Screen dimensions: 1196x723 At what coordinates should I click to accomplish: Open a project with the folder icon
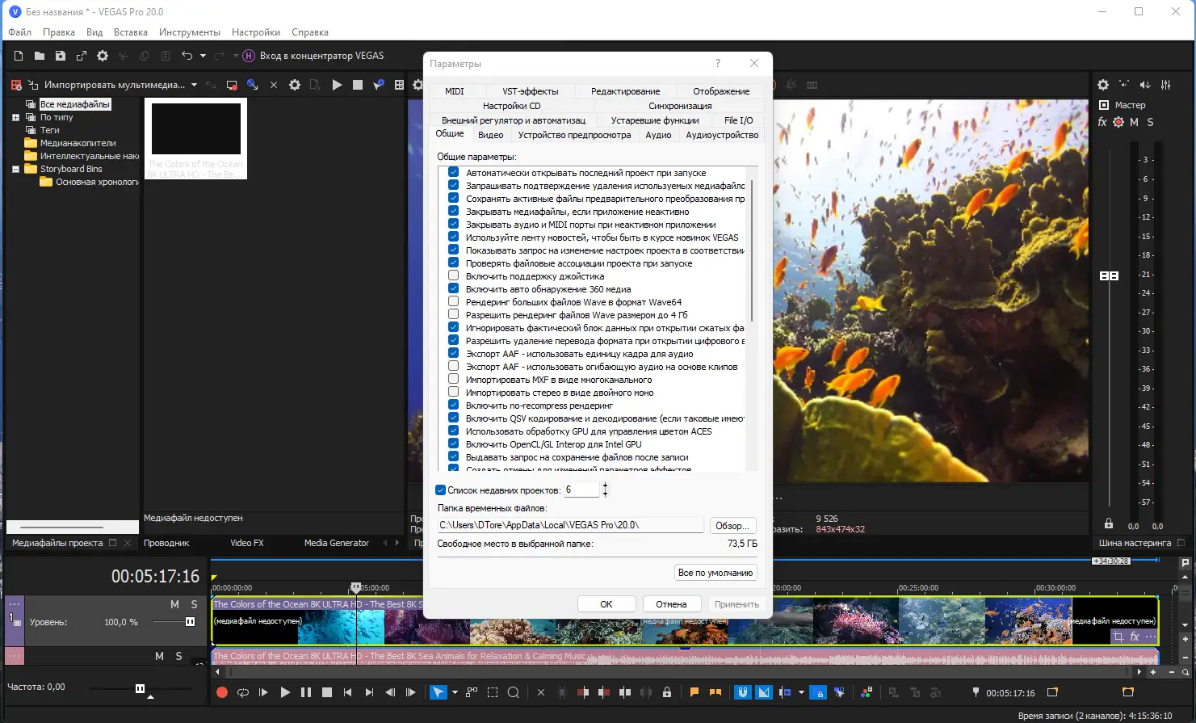pos(40,56)
